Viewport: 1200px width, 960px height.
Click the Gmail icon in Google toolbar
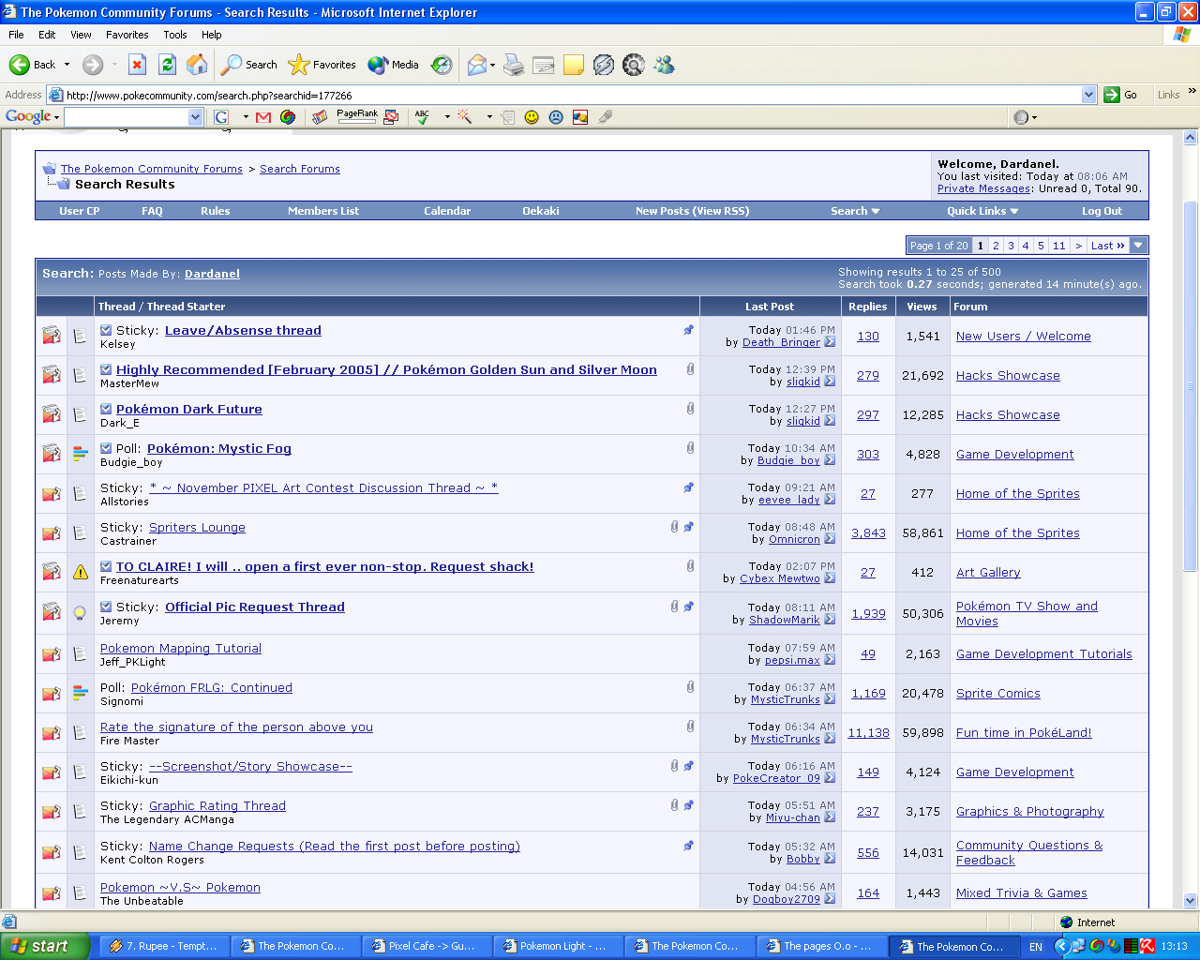pyautogui.click(x=263, y=117)
